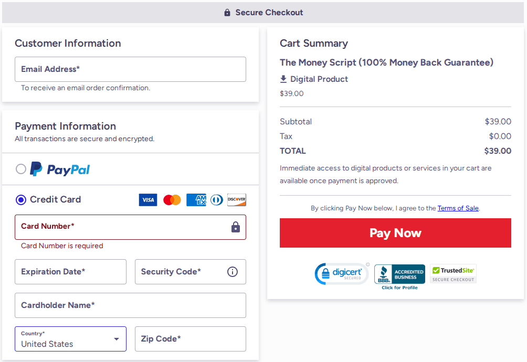The width and height of the screenshot is (527, 362).
Task: Expand the Country selector showing United States
Action: click(70, 339)
